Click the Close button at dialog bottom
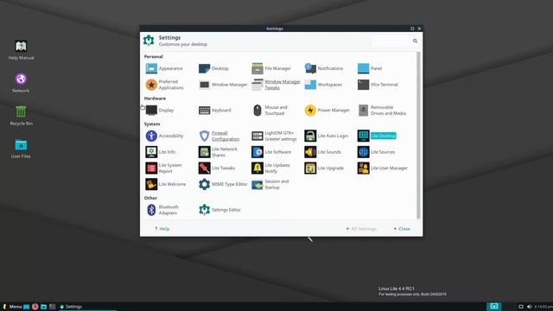Viewport: 553px width, 311px height. tap(402, 229)
